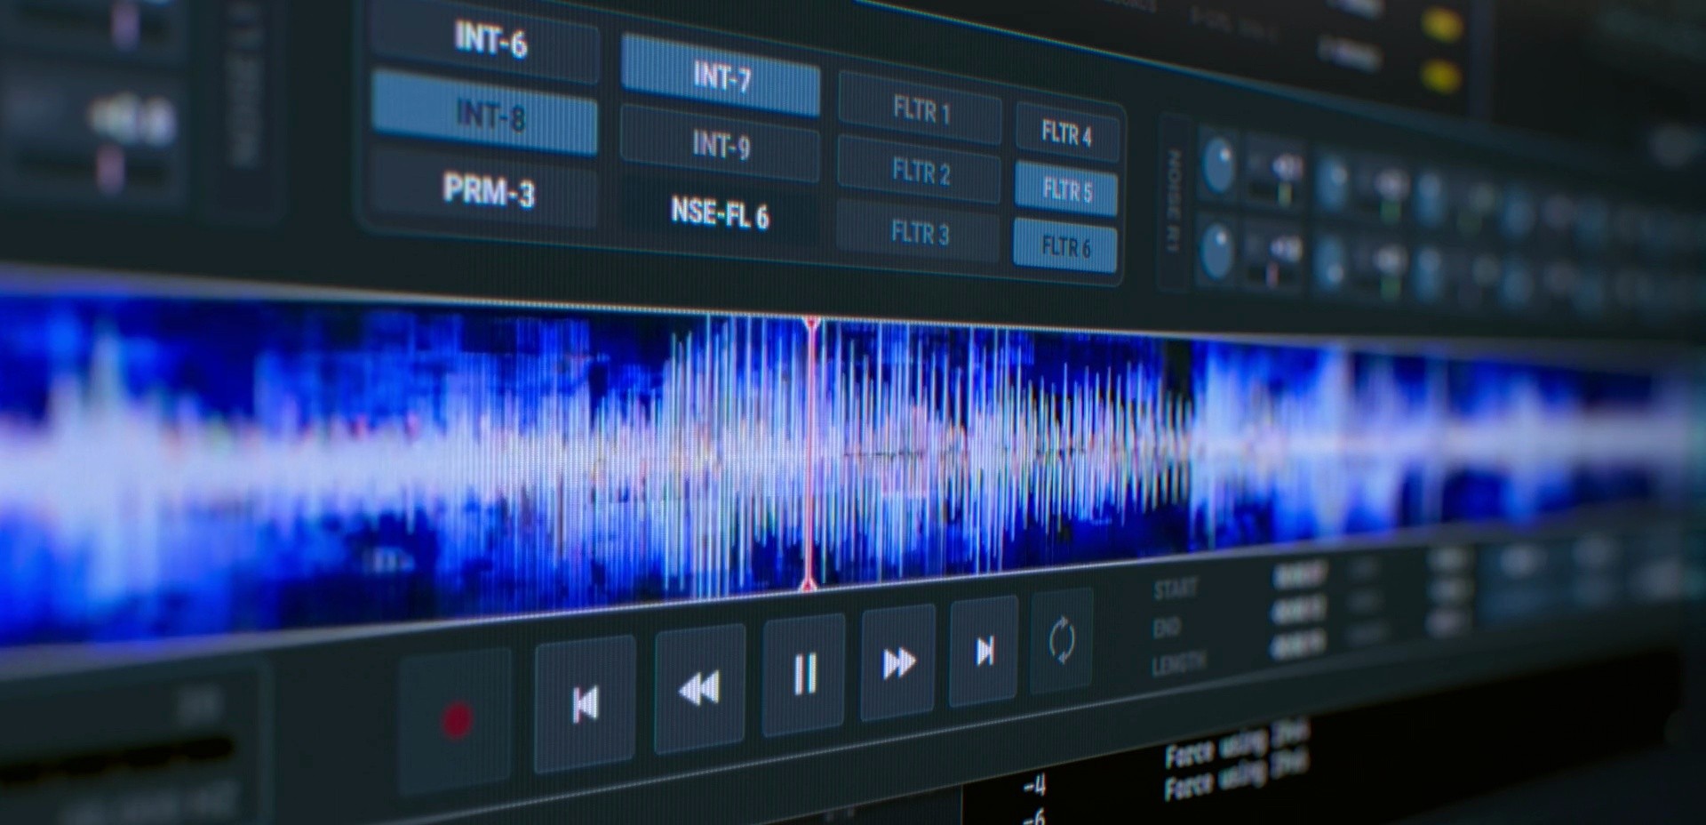
Task: Toggle the highlighted INT-7 button
Action: (721, 76)
